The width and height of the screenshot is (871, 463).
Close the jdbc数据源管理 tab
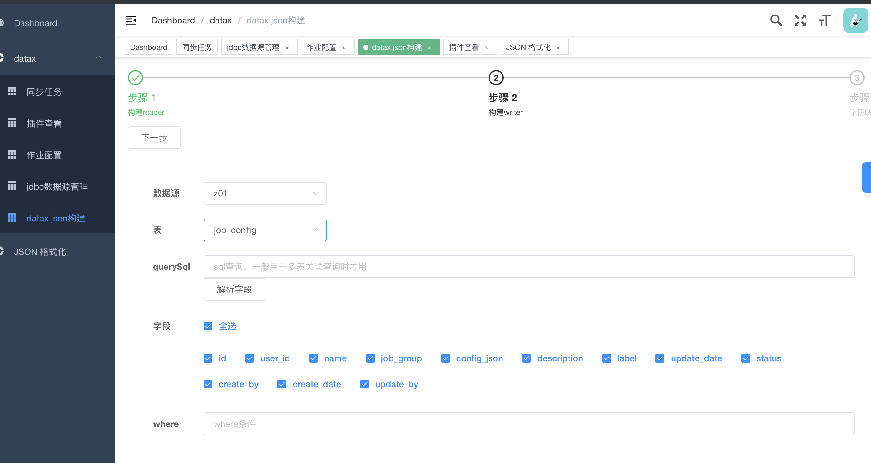(287, 48)
